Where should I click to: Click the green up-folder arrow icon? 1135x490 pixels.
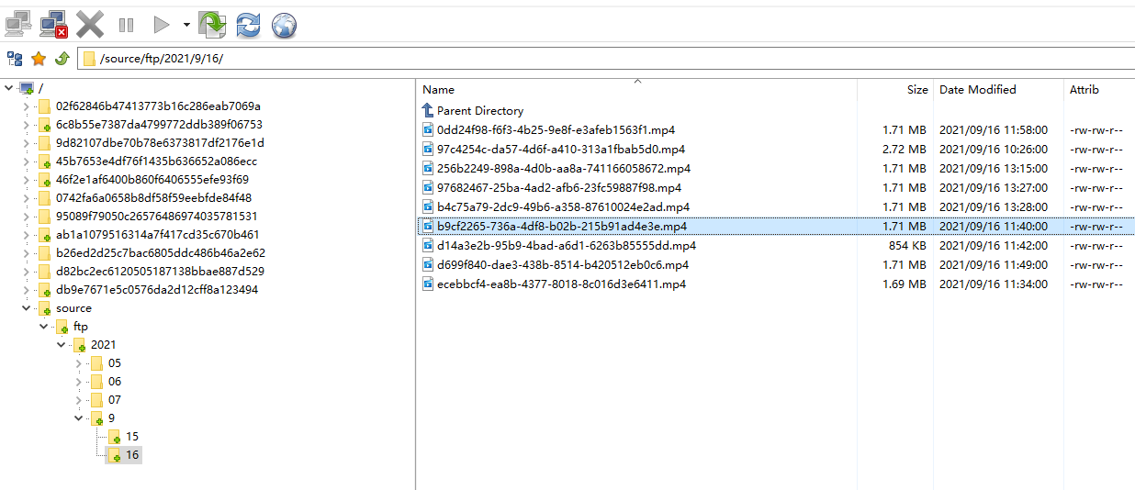click(62, 59)
